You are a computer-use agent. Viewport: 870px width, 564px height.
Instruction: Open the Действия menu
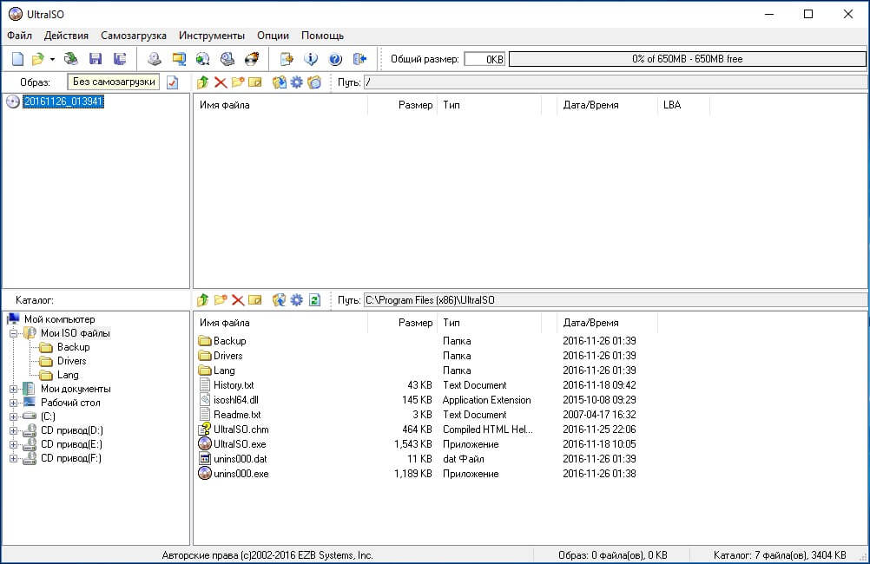point(66,36)
